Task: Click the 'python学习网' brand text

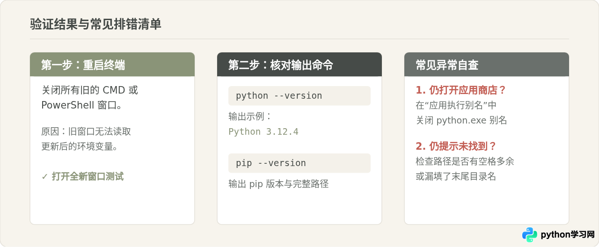Action: (567, 235)
